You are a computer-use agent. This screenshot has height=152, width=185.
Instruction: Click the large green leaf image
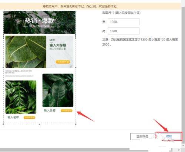[26, 52]
